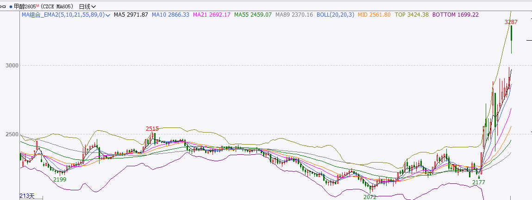532x200 pixels.
Task: Click the orange MID 2561.80 label
Action: (375, 15)
